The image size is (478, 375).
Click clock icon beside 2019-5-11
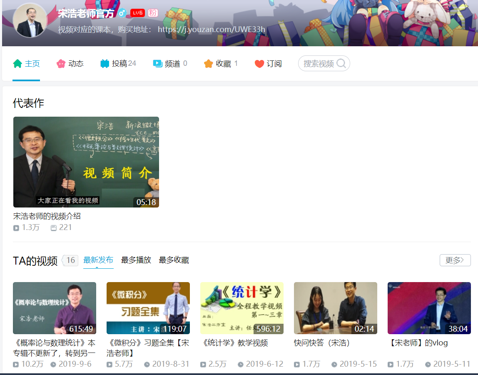(428, 364)
